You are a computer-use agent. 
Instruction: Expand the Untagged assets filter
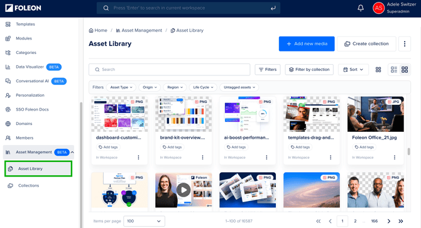(x=239, y=87)
